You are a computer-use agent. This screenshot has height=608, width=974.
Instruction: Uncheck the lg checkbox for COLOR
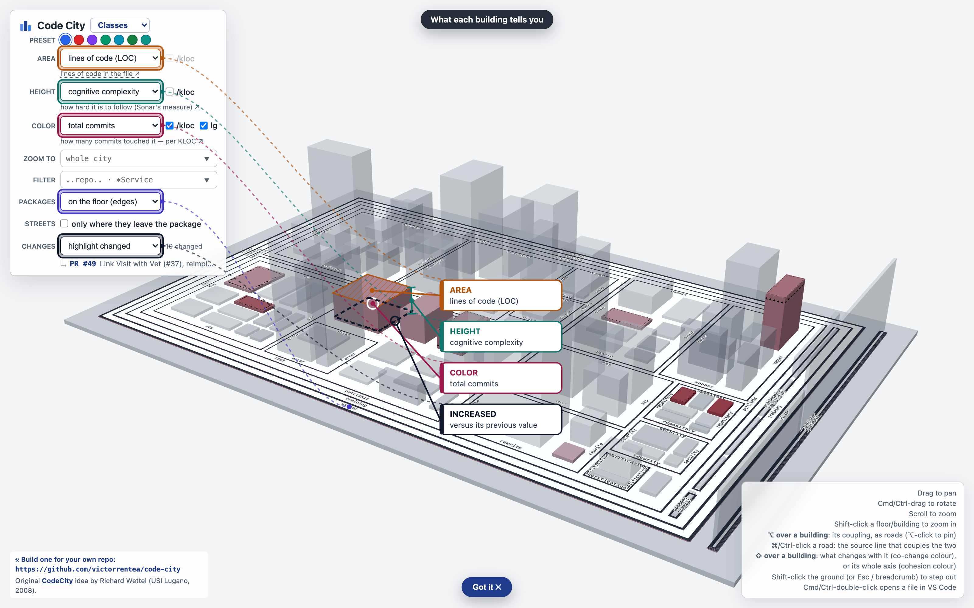(x=204, y=126)
